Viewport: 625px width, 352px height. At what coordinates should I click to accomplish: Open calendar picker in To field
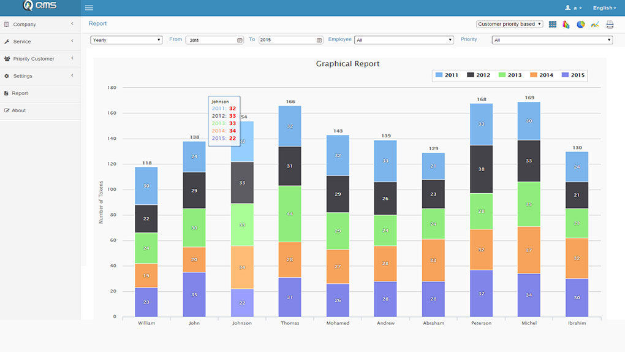point(319,40)
